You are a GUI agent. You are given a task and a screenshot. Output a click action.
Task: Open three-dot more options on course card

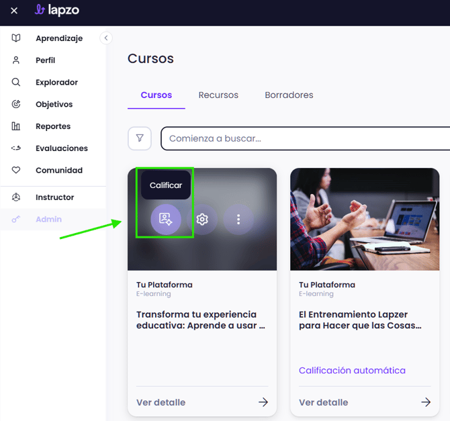point(238,219)
